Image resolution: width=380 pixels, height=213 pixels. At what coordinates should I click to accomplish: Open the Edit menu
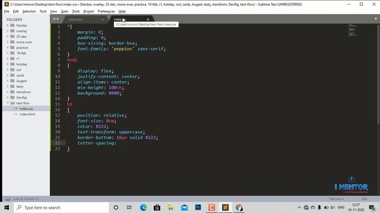coord(16,11)
